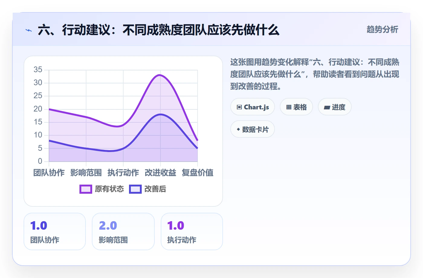This screenshot has height=278, width=423.
Task: Click the 改进收益 axis label
Action: click(160, 173)
